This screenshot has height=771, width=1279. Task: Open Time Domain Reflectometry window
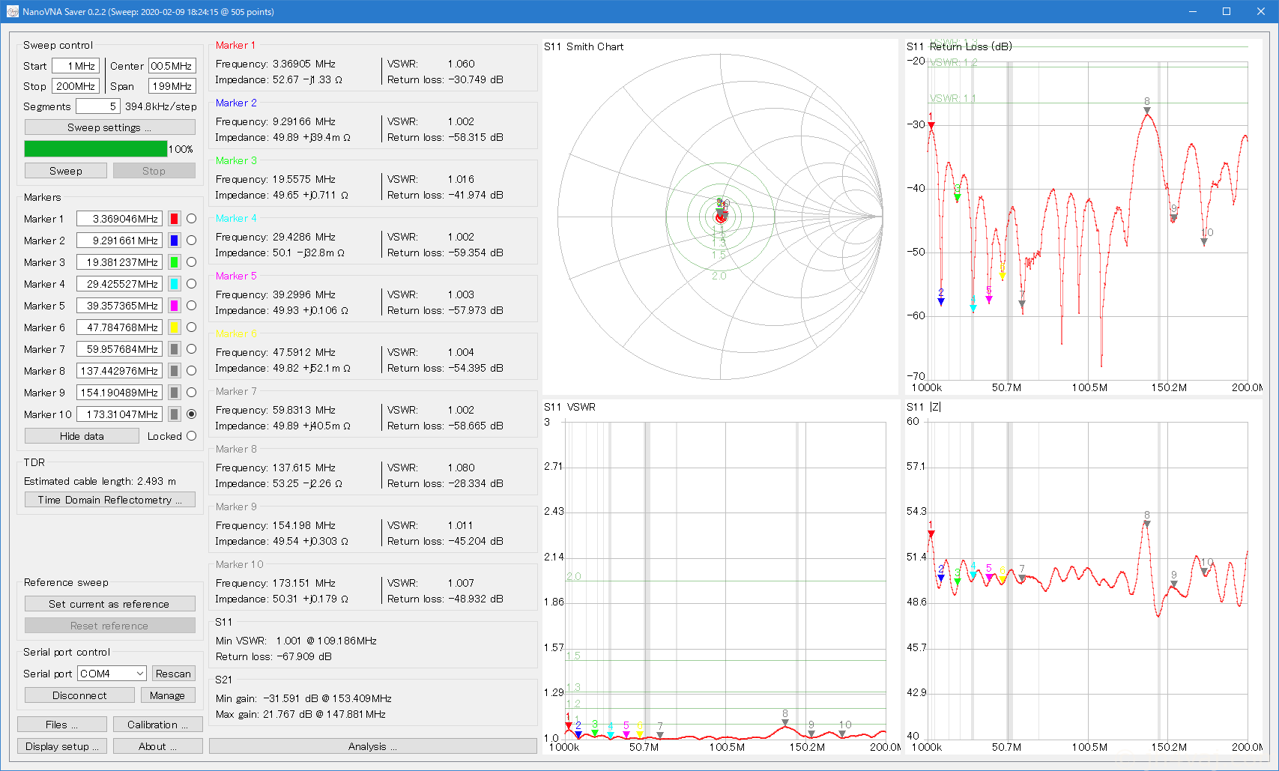click(109, 500)
